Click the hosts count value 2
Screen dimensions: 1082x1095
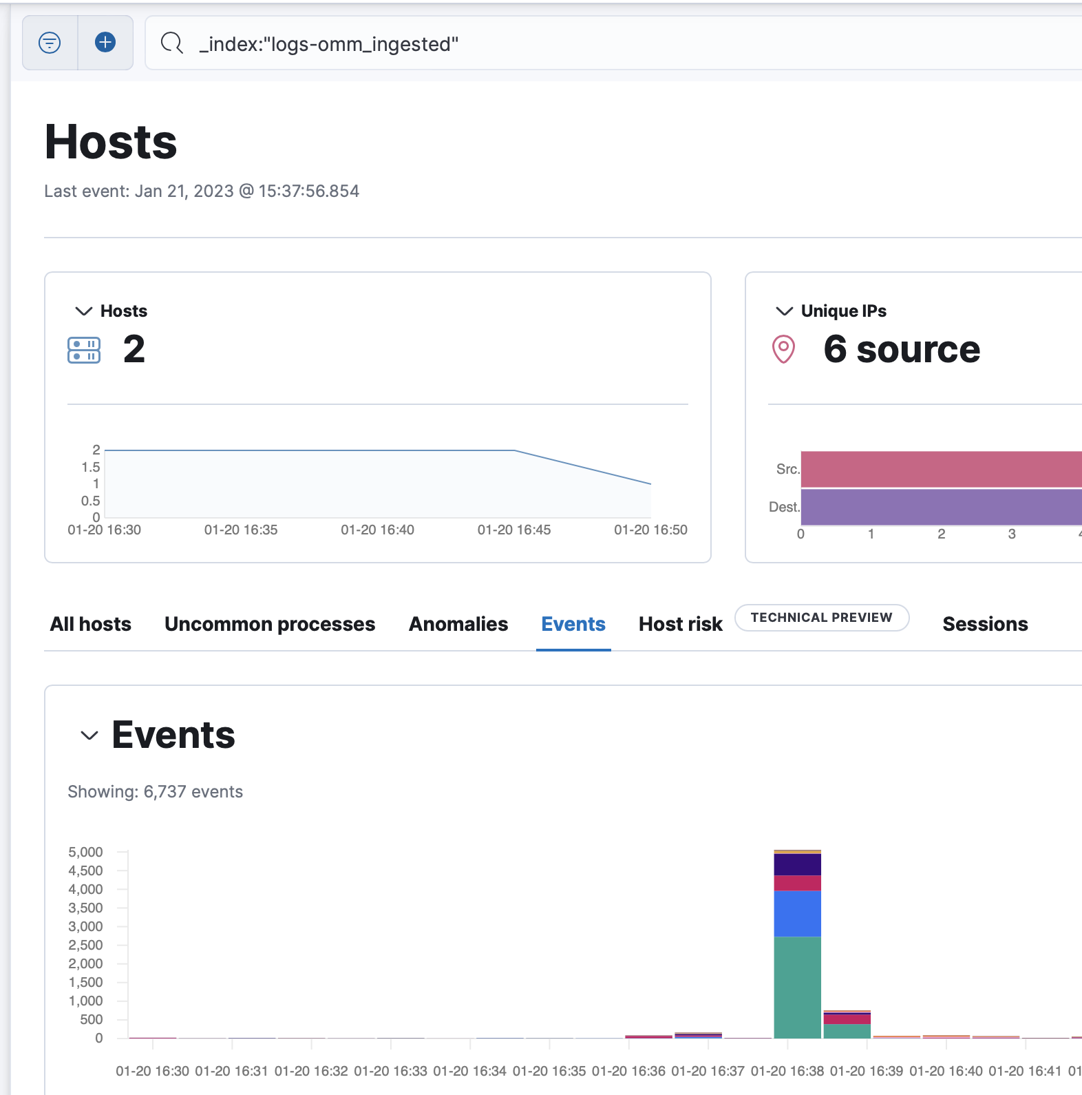[134, 349]
